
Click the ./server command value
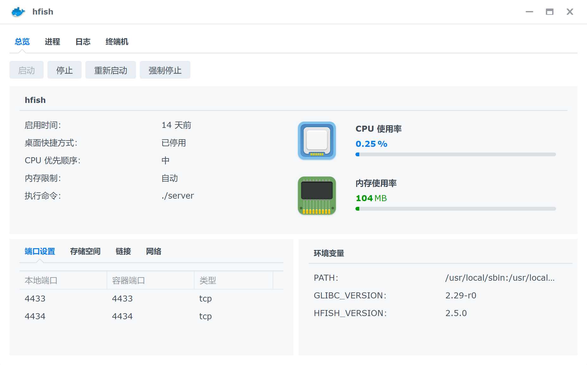tap(178, 196)
